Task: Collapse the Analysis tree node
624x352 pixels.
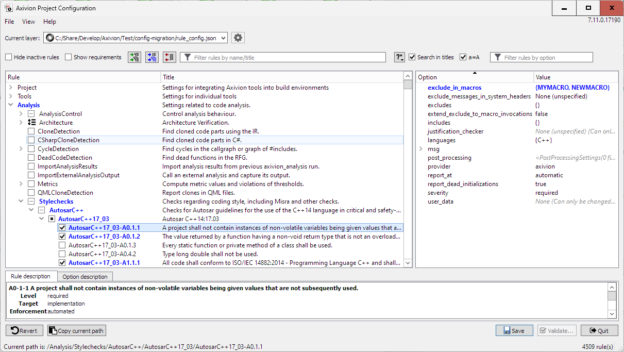Action: 11,105
